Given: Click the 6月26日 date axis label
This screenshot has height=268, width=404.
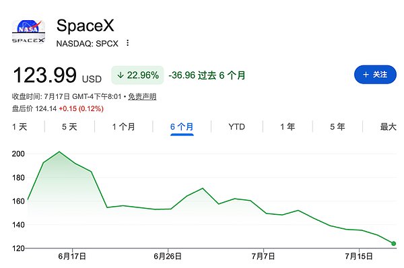Looking at the screenshot, I should [168, 256].
